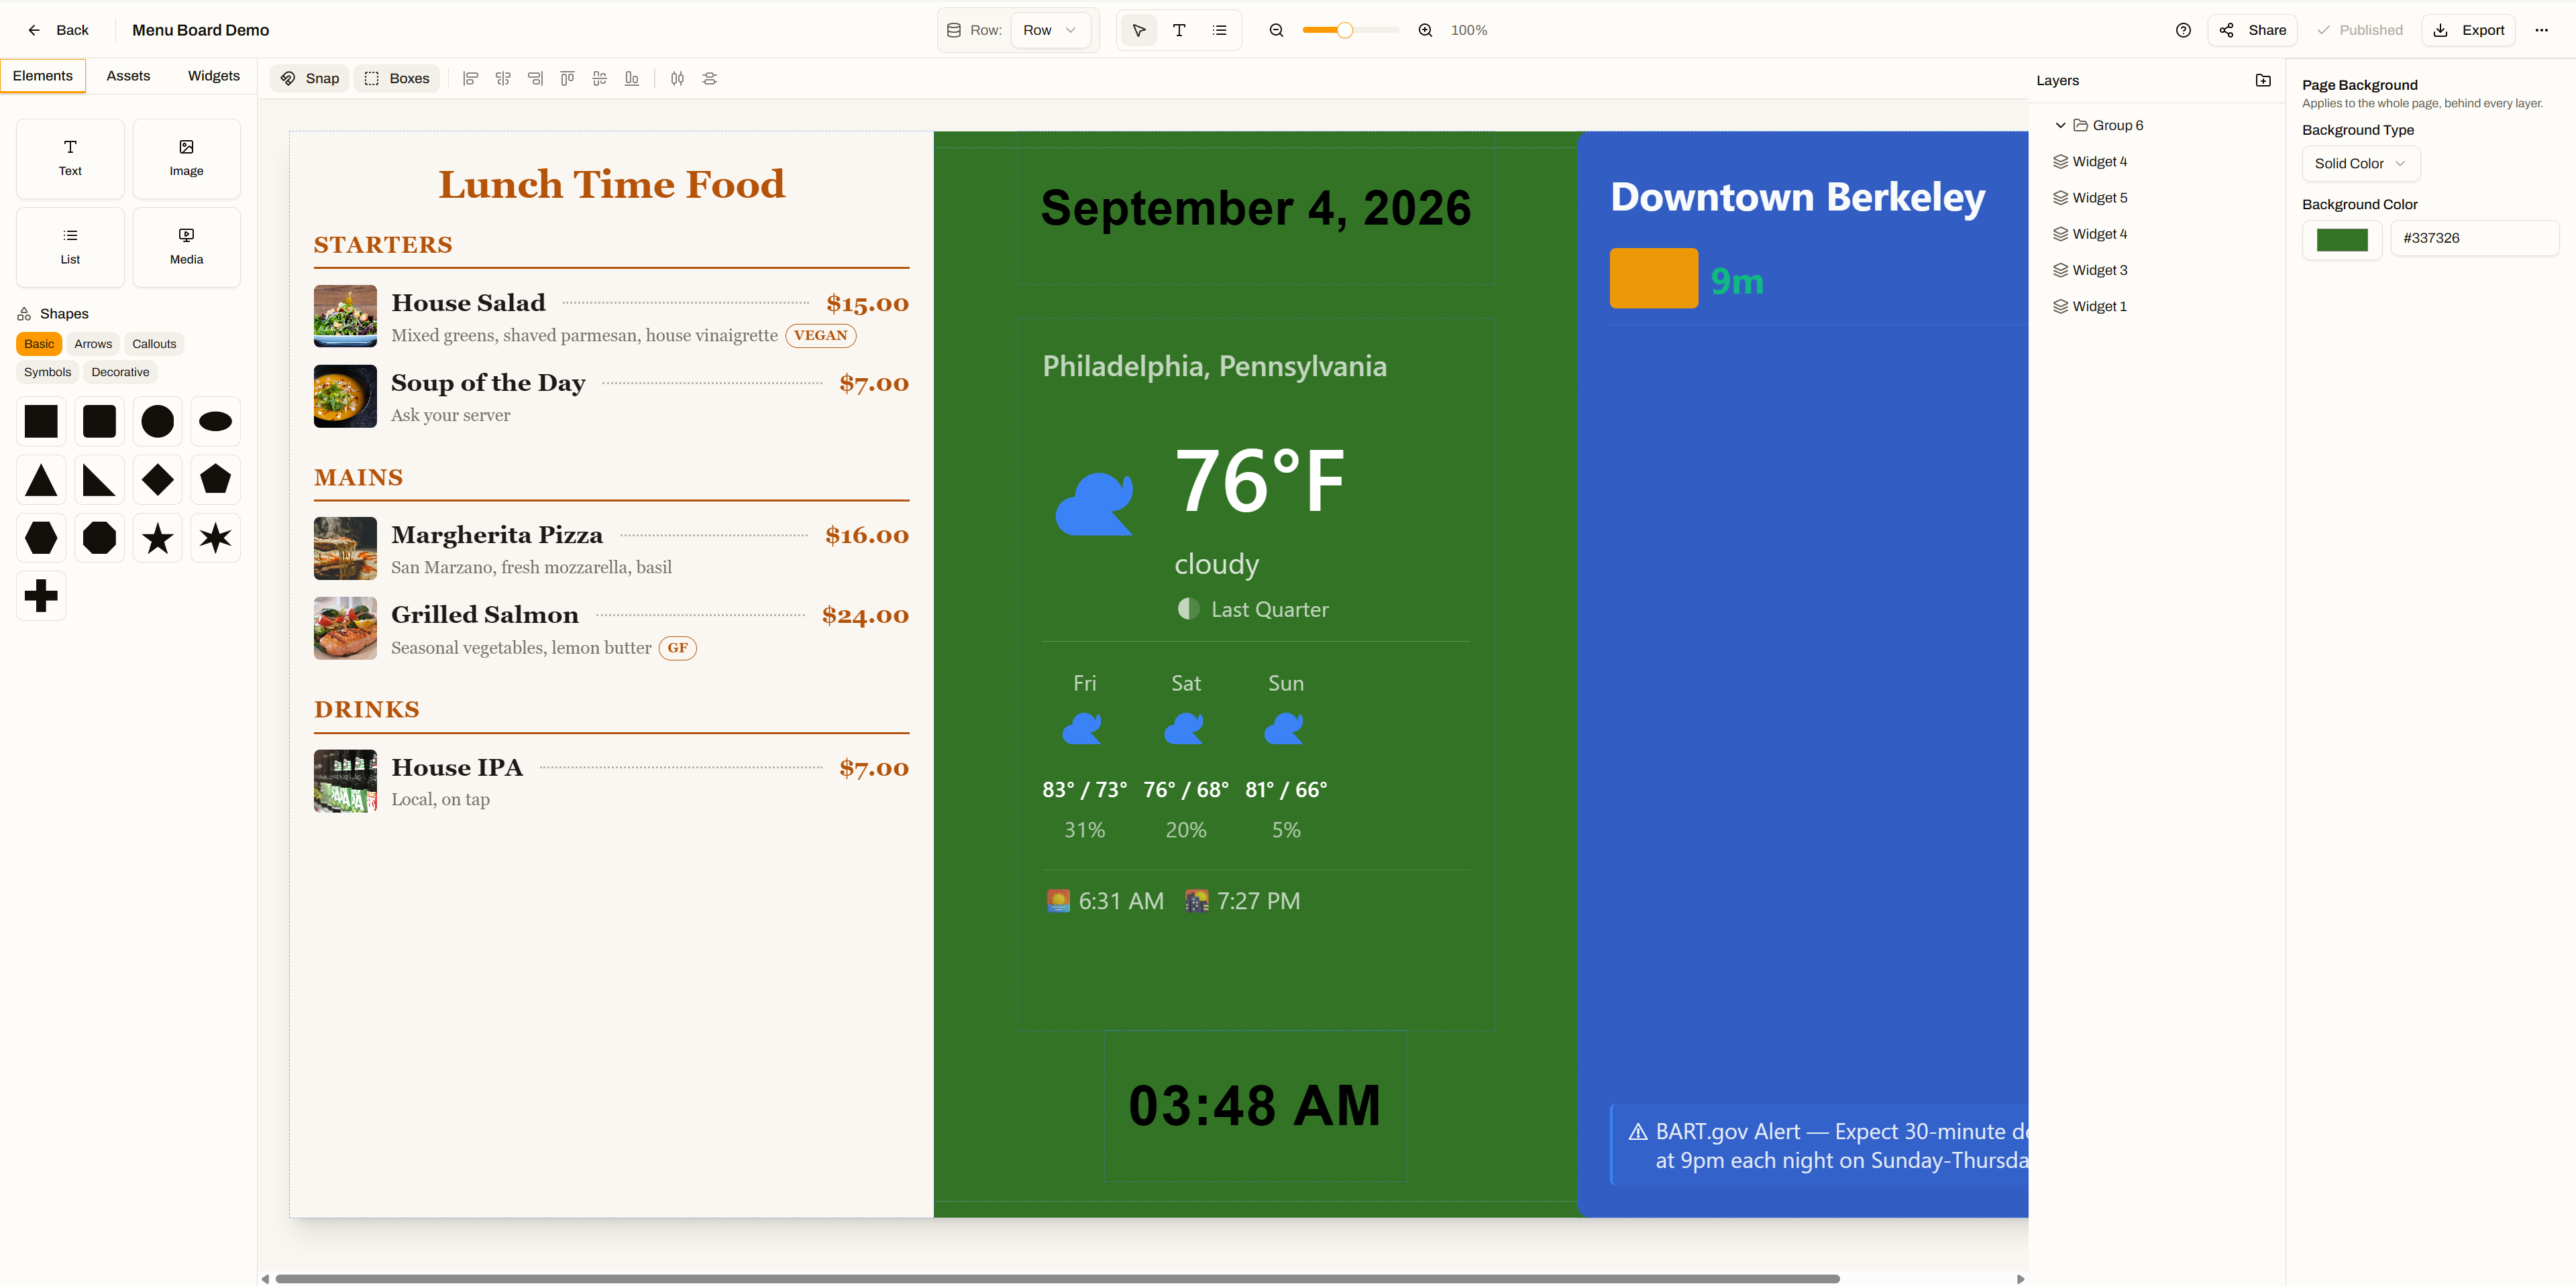Switch to the Widgets tab
The image size is (2576, 1286).
(214, 76)
